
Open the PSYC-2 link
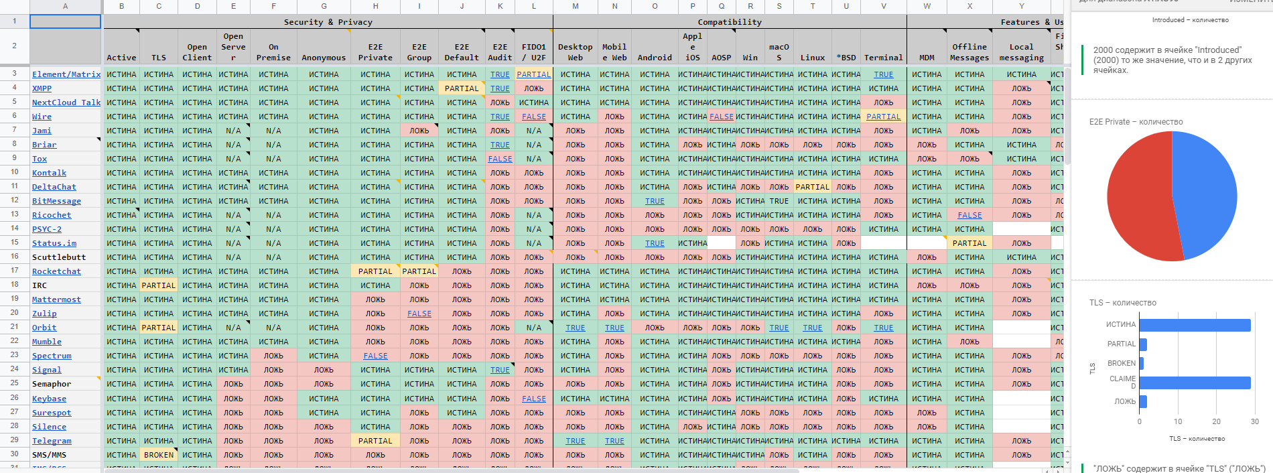[47, 229]
